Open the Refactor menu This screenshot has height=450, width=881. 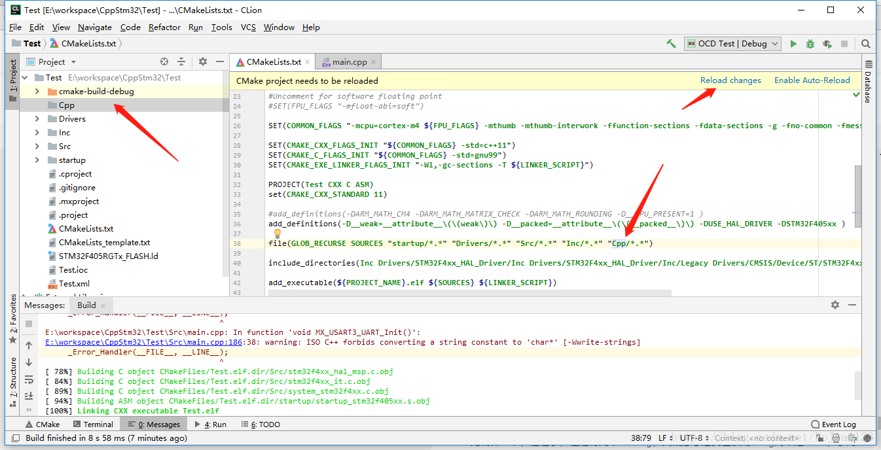pos(164,27)
